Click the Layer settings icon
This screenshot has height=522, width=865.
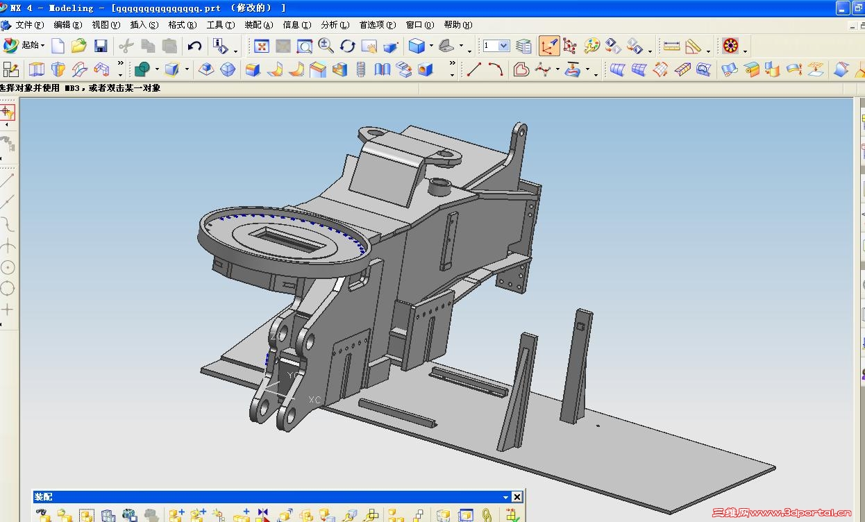click(525, 47)
